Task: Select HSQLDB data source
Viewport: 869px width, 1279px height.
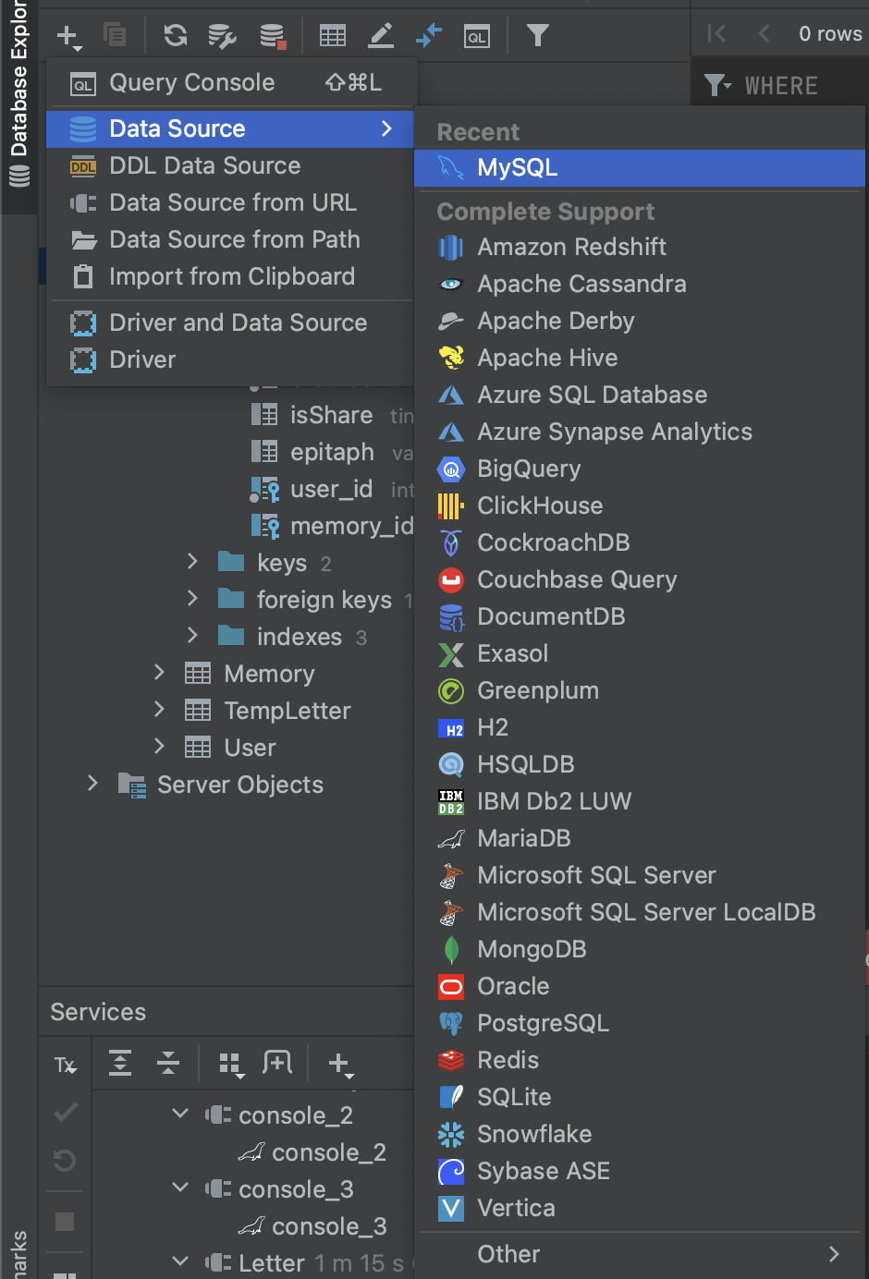Action: [x=640, y=764]
